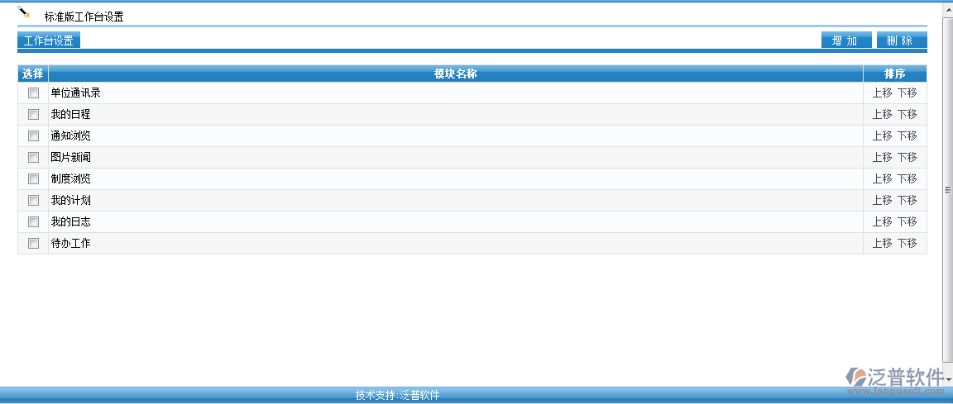The image size is (953, 404).
Task: Select the 图片新闻 module name
Action: click(x=71, y=157)
